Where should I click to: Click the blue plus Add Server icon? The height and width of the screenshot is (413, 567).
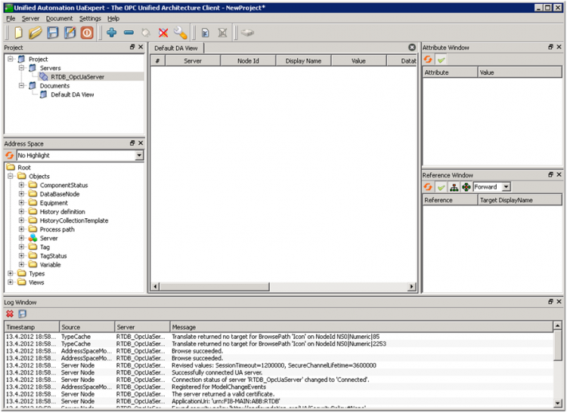(x=111, y=32)
